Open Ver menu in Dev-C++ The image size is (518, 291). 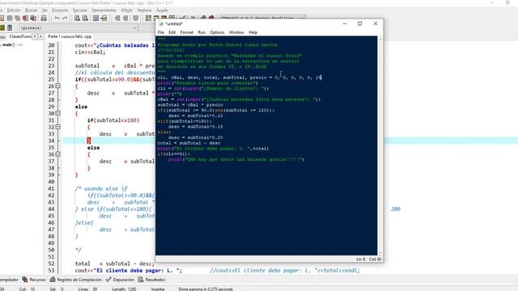(45, 11)
